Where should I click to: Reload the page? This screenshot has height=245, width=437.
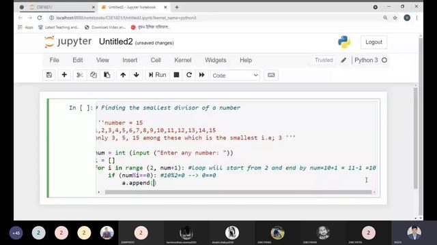pyautogui.click(x=40, y=18)
